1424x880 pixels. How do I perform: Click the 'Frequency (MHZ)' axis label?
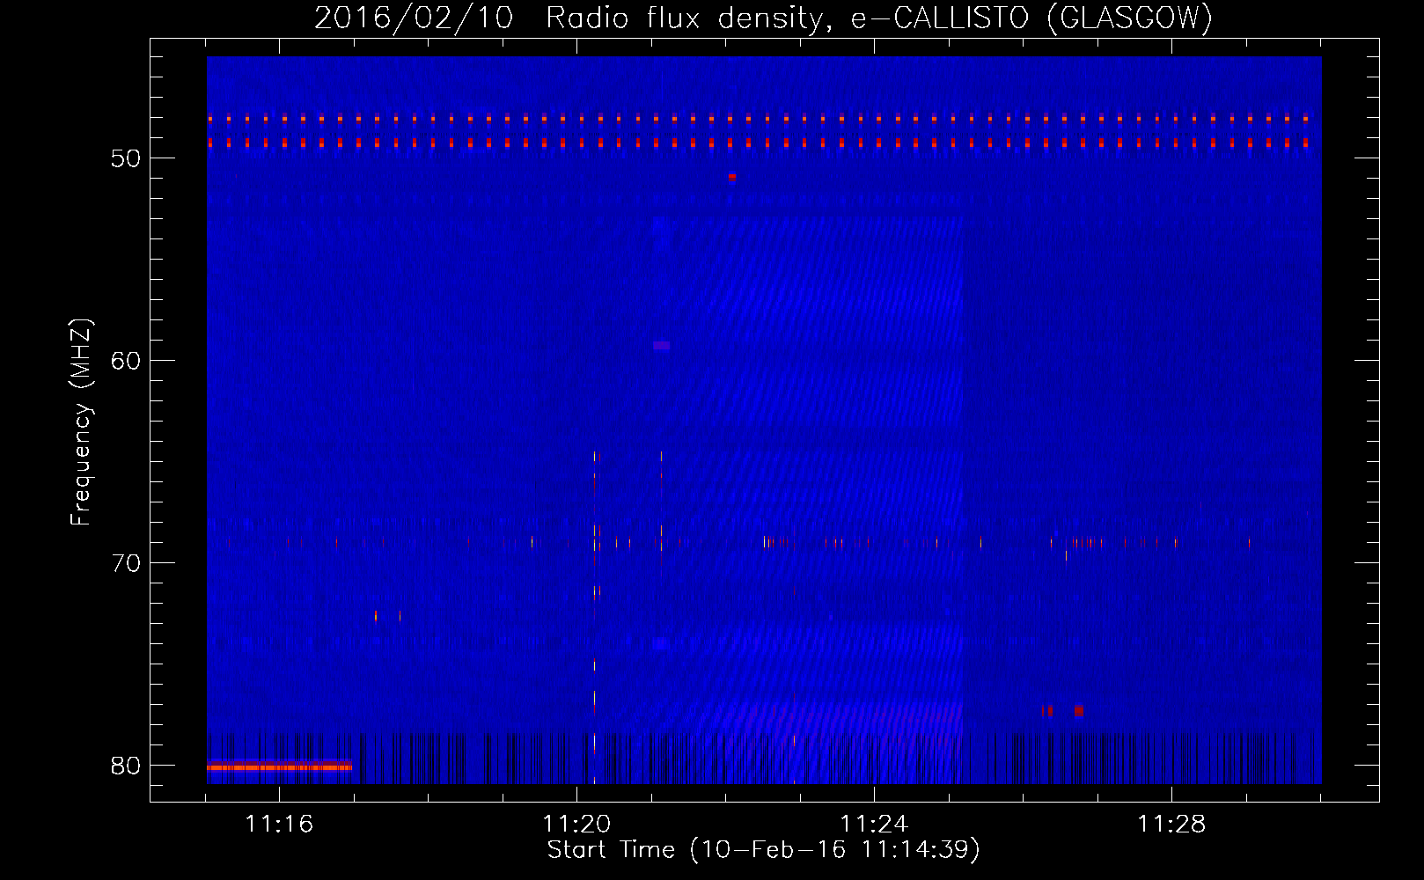point(81,422)
